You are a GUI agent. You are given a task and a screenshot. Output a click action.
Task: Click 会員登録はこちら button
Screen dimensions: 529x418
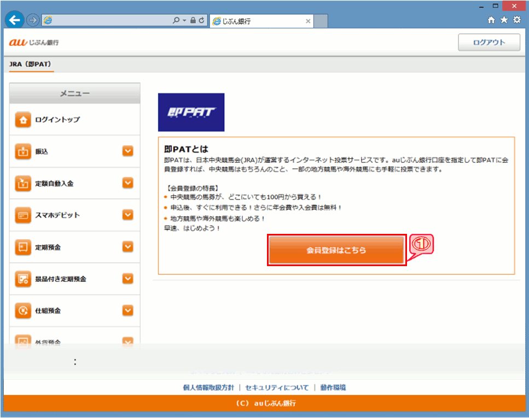[x=336, y=250]
